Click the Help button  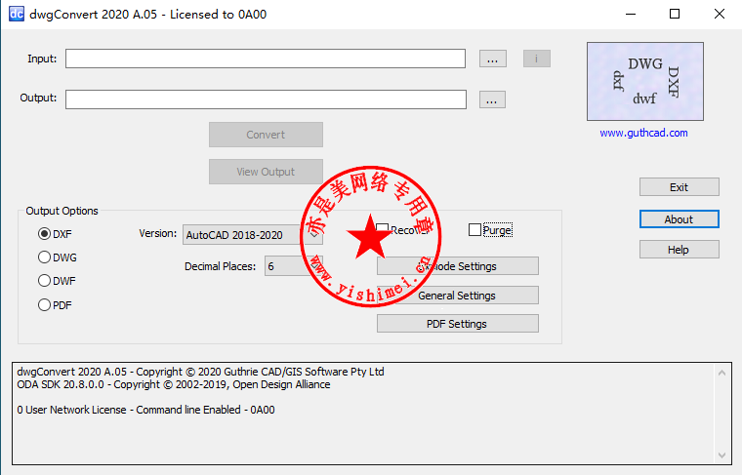(679, 250)
